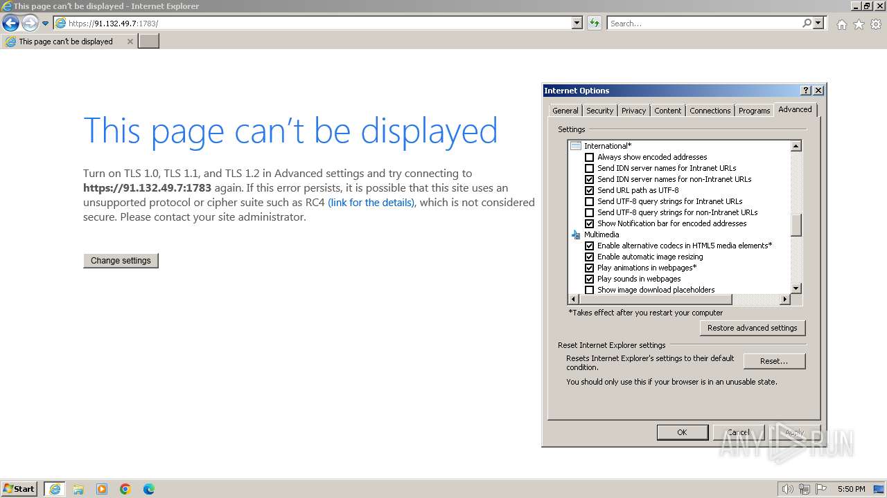Image resolution: width=887 pixels, height=498 pixels.
Task: Click the volume speaker tray icon
Action: point(788,489)
